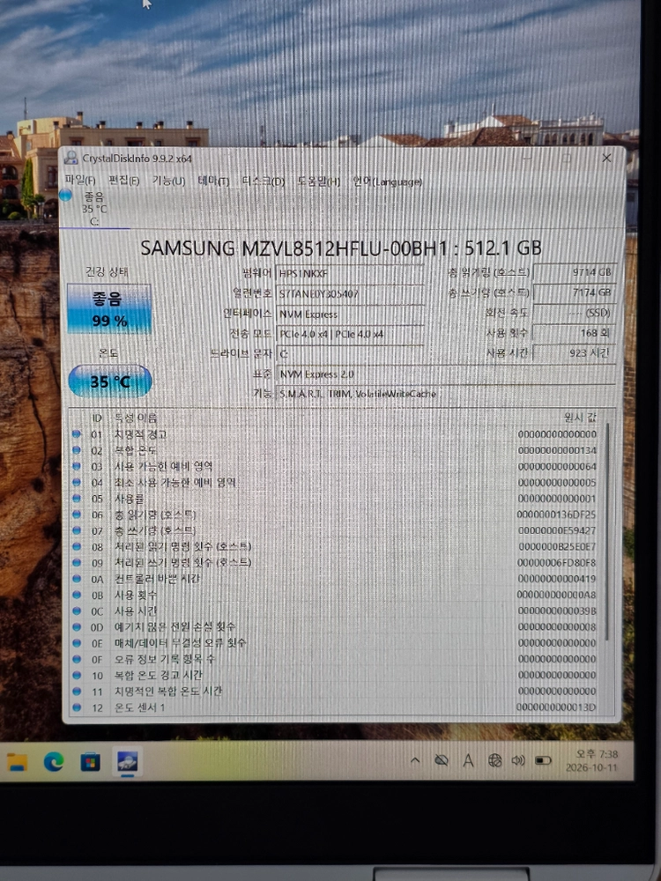661x881 pixels.
Task: Click the status dot for row 05
Action: (x=77, y=498)
